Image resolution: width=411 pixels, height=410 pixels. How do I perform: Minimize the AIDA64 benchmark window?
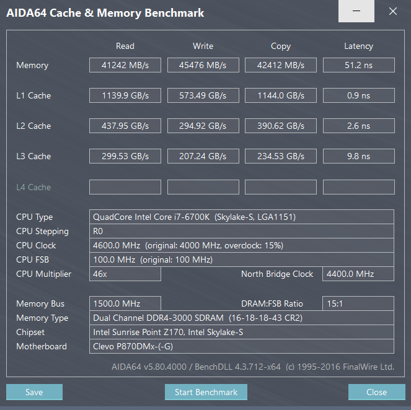[x=356, y=11]
